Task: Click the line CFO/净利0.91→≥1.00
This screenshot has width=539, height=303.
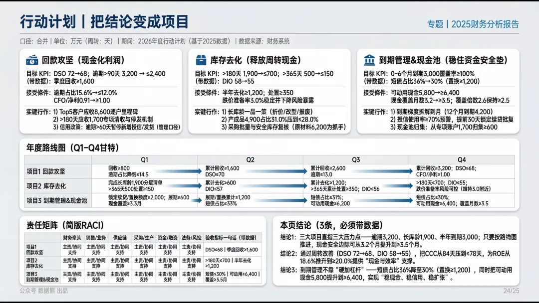Action: click(x=82, y=100)
